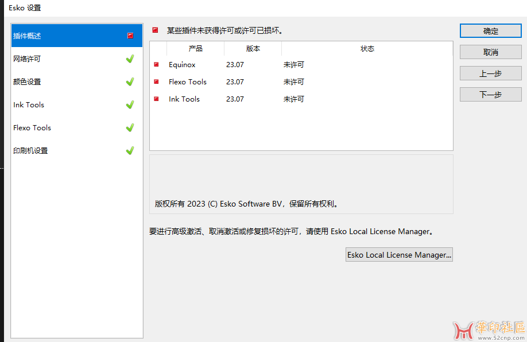Sort the table by 产品 column header
The height and width of the screenshot is (342, 527).
point(195,49)
